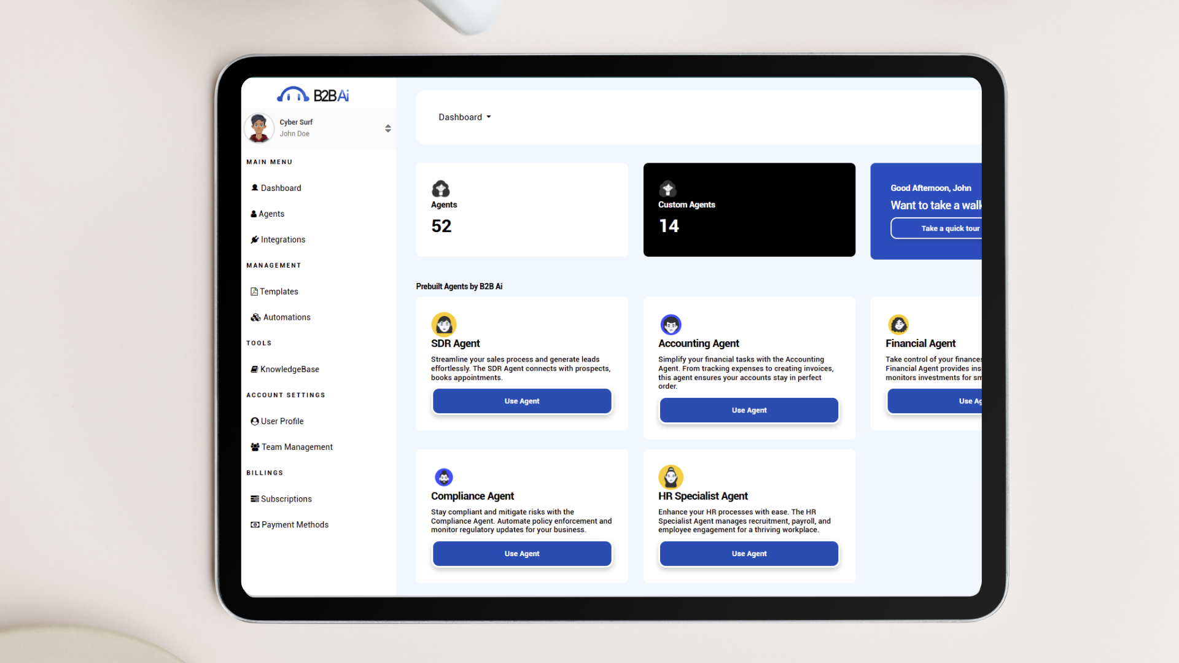The image size is (1179, 663).
Task: Click the Payment Methods money icon
Action: [254, 525]
